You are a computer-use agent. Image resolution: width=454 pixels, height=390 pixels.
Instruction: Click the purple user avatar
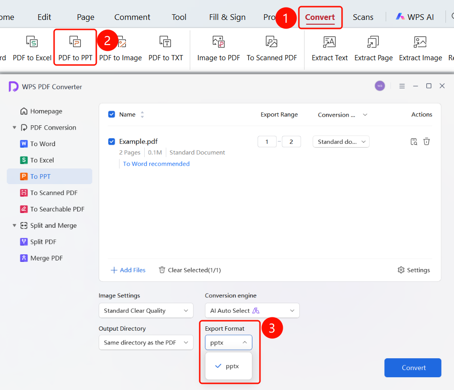click(380, 86)
